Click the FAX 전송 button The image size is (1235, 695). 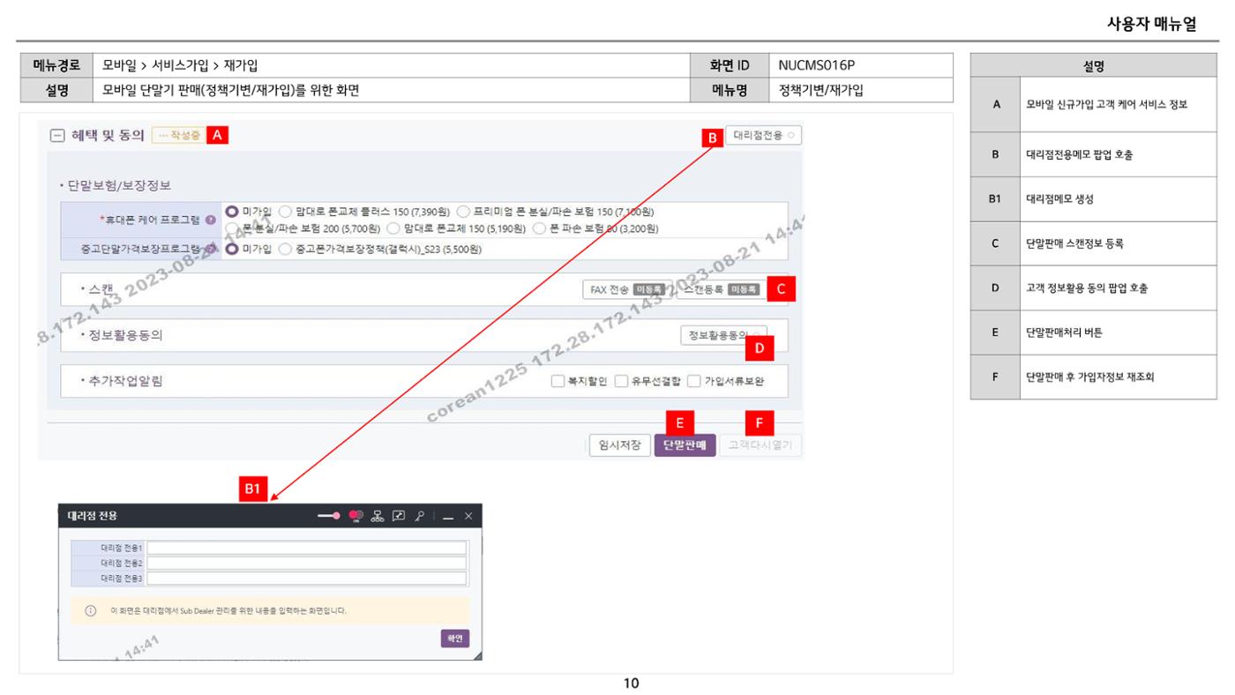pyautogui.click(x=626, y=289)
